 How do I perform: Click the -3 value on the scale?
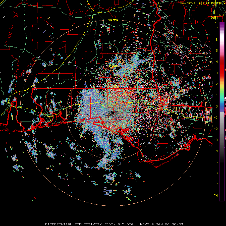216,140
